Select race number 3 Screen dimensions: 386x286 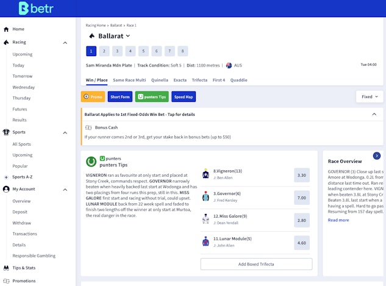pos(117,51)
